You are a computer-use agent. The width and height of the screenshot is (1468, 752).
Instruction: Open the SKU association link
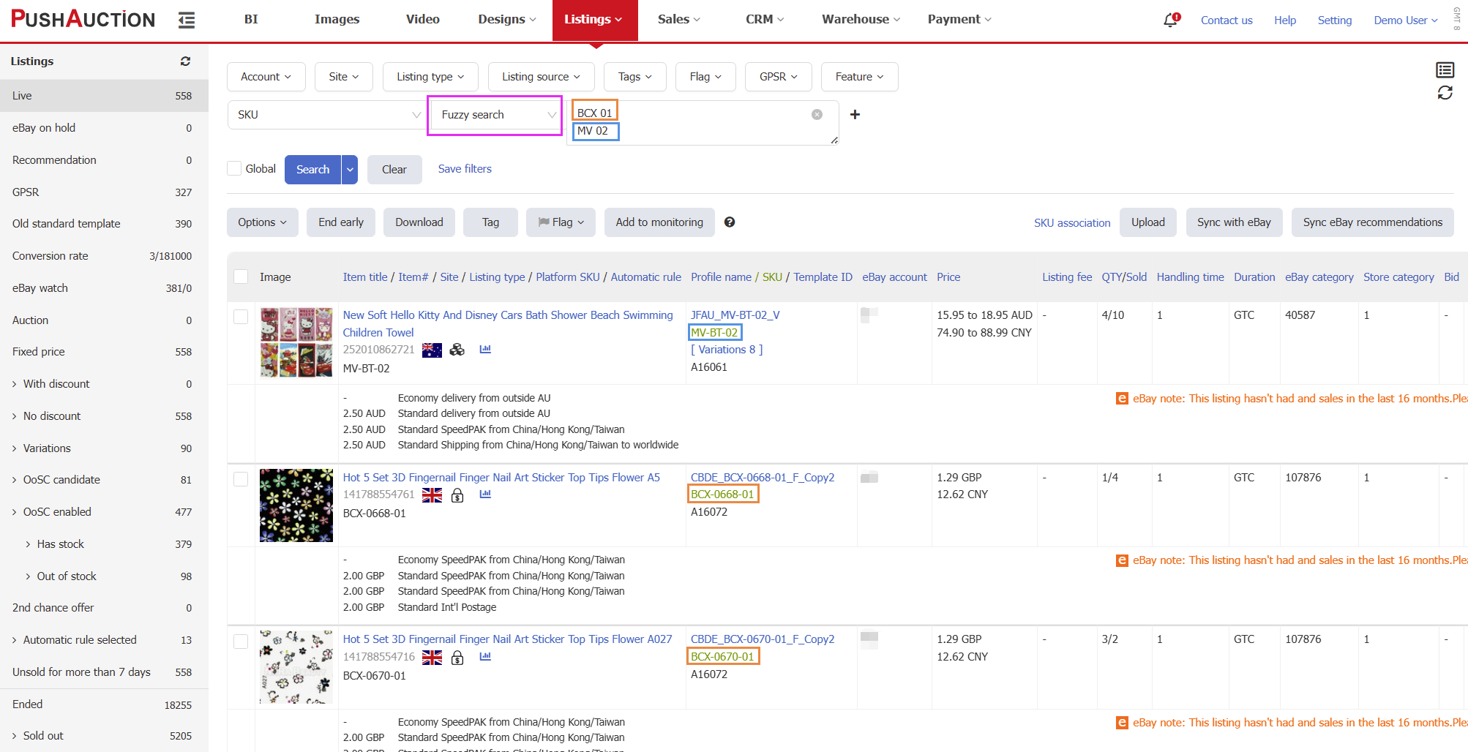[x=1072, y=223]
